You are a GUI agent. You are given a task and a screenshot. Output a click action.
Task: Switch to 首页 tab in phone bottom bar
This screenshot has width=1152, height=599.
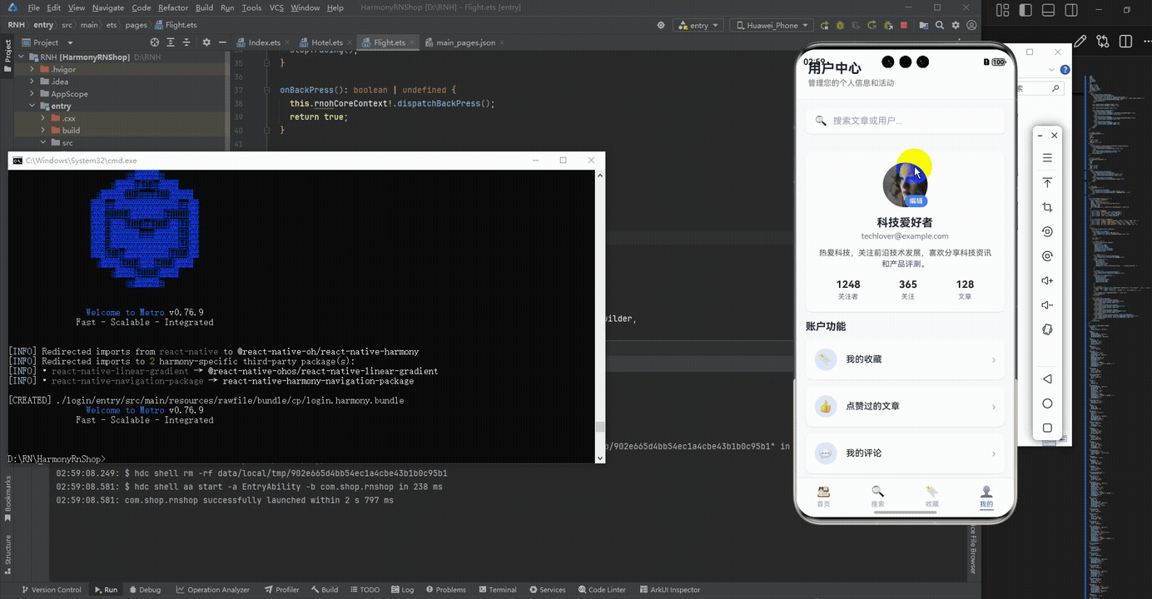pyautogui.click(x=823, y=497)
